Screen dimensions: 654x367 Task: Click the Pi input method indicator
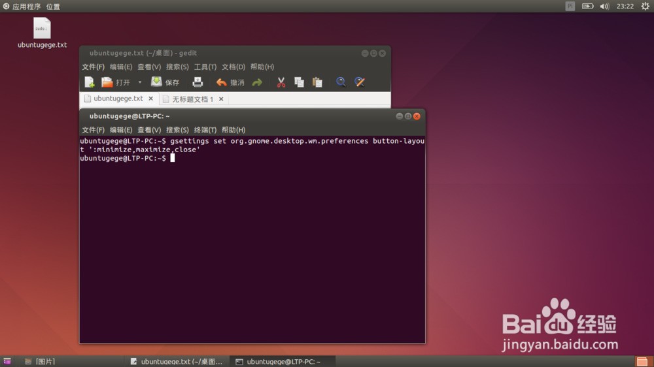pos(570,6)
